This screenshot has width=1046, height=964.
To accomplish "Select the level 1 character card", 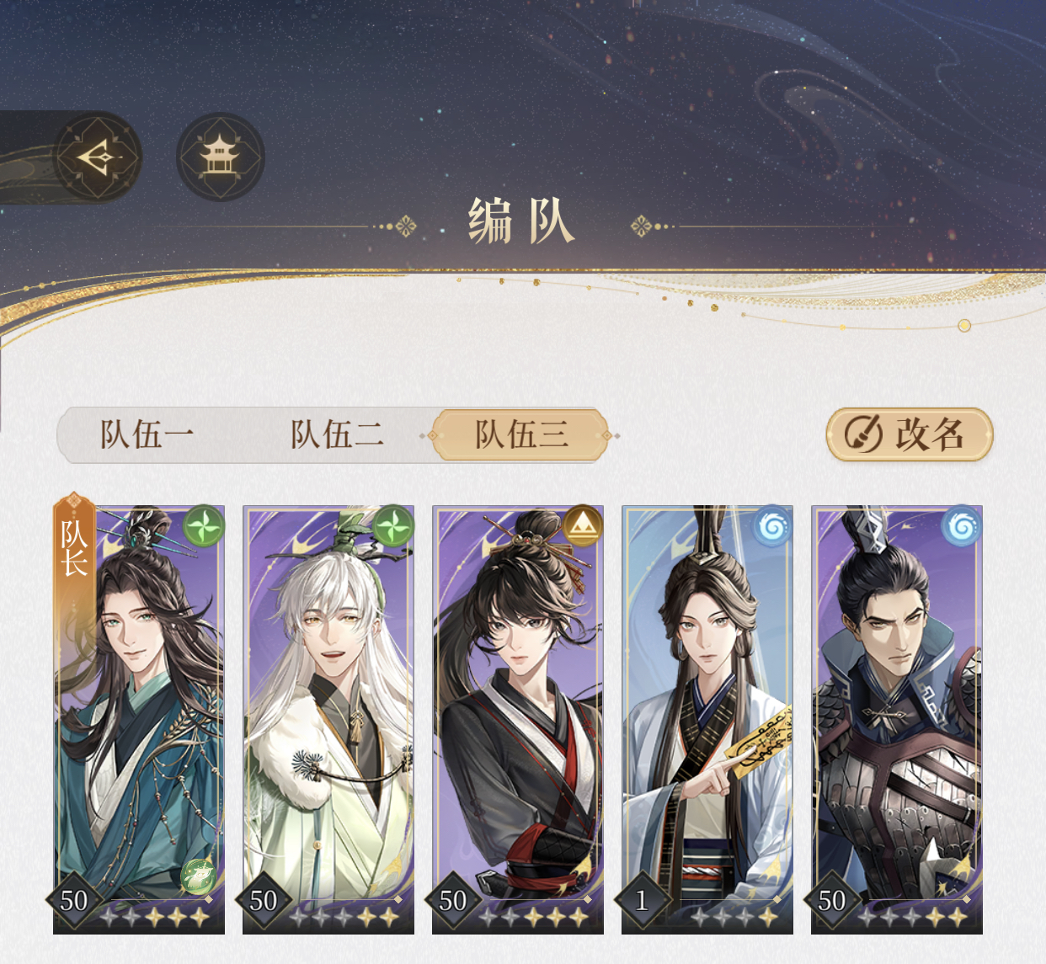I will coord(707,720).
